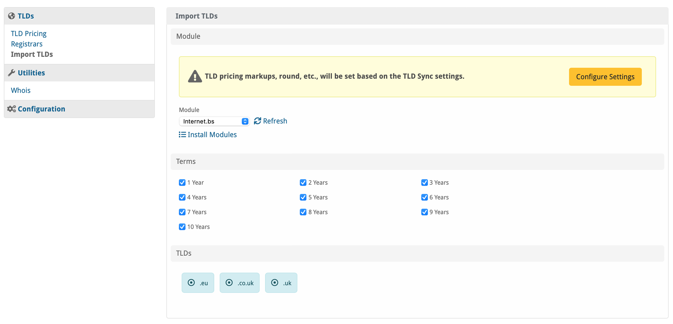Click the Refresh arrows icon
Image resolution: width=673 pixels, height=324 pixels.
[257, 121]
